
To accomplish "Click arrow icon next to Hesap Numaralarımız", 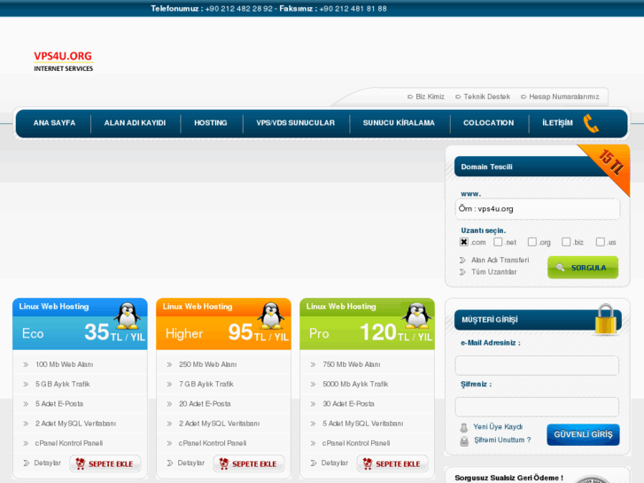I will [x=524, y=97].
